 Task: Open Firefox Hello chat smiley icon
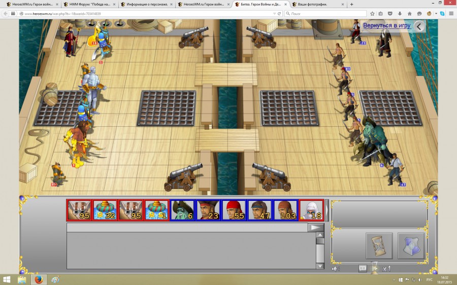[419, 14]
